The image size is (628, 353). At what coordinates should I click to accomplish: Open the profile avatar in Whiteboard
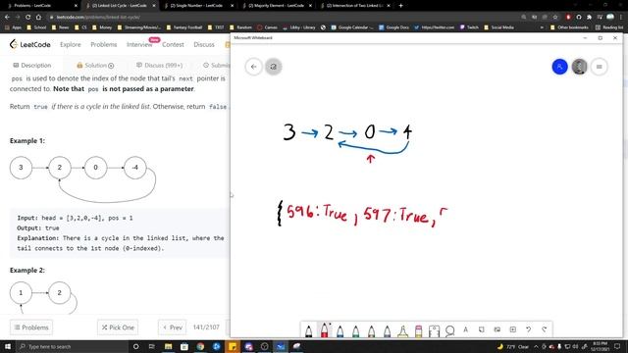[579, 67]
